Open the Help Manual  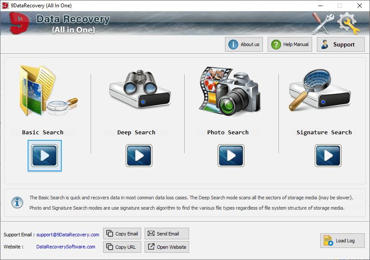click(x=290, y=44)
